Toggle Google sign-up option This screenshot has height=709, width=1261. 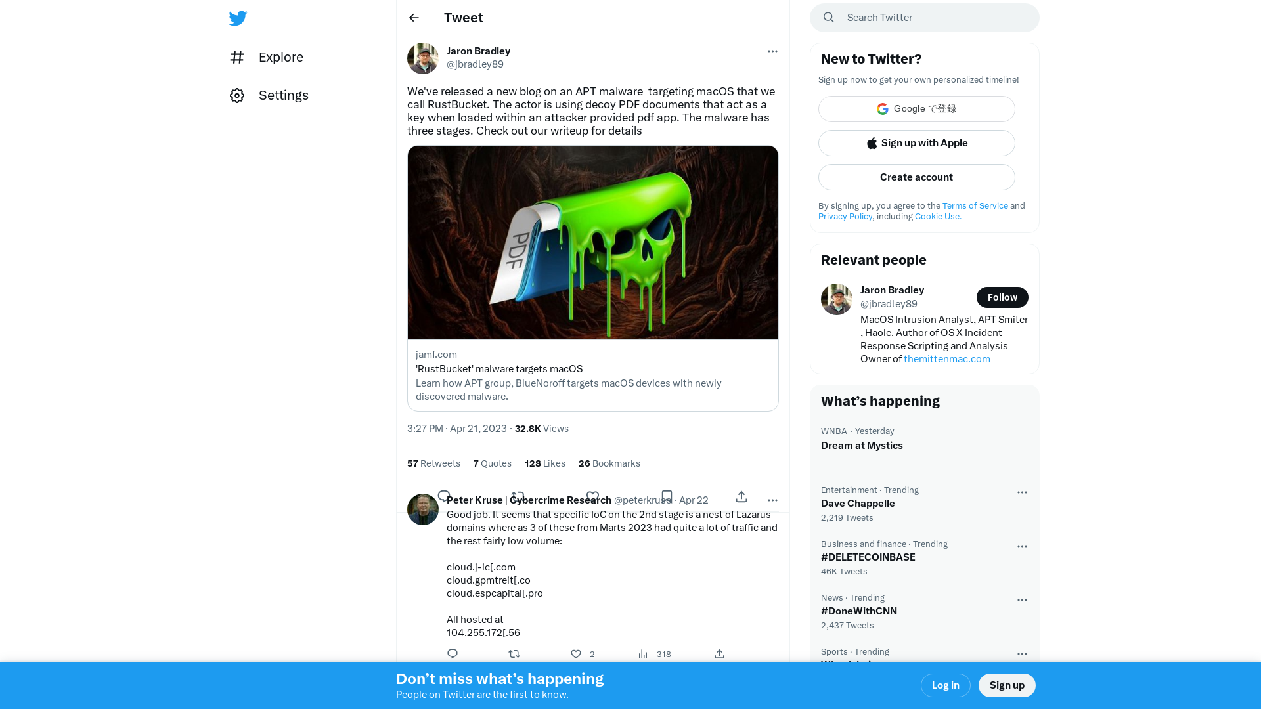[916, 108]
